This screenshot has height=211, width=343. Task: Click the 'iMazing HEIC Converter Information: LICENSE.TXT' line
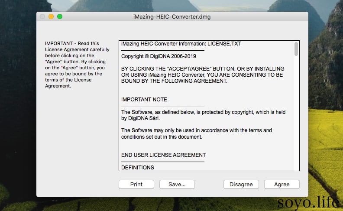(x=181, y=44)
